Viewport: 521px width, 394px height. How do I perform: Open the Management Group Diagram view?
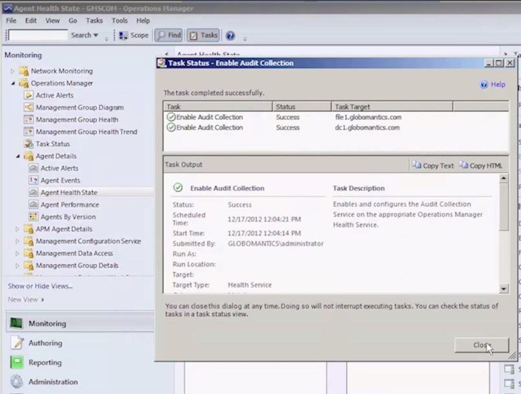[80, 108]
